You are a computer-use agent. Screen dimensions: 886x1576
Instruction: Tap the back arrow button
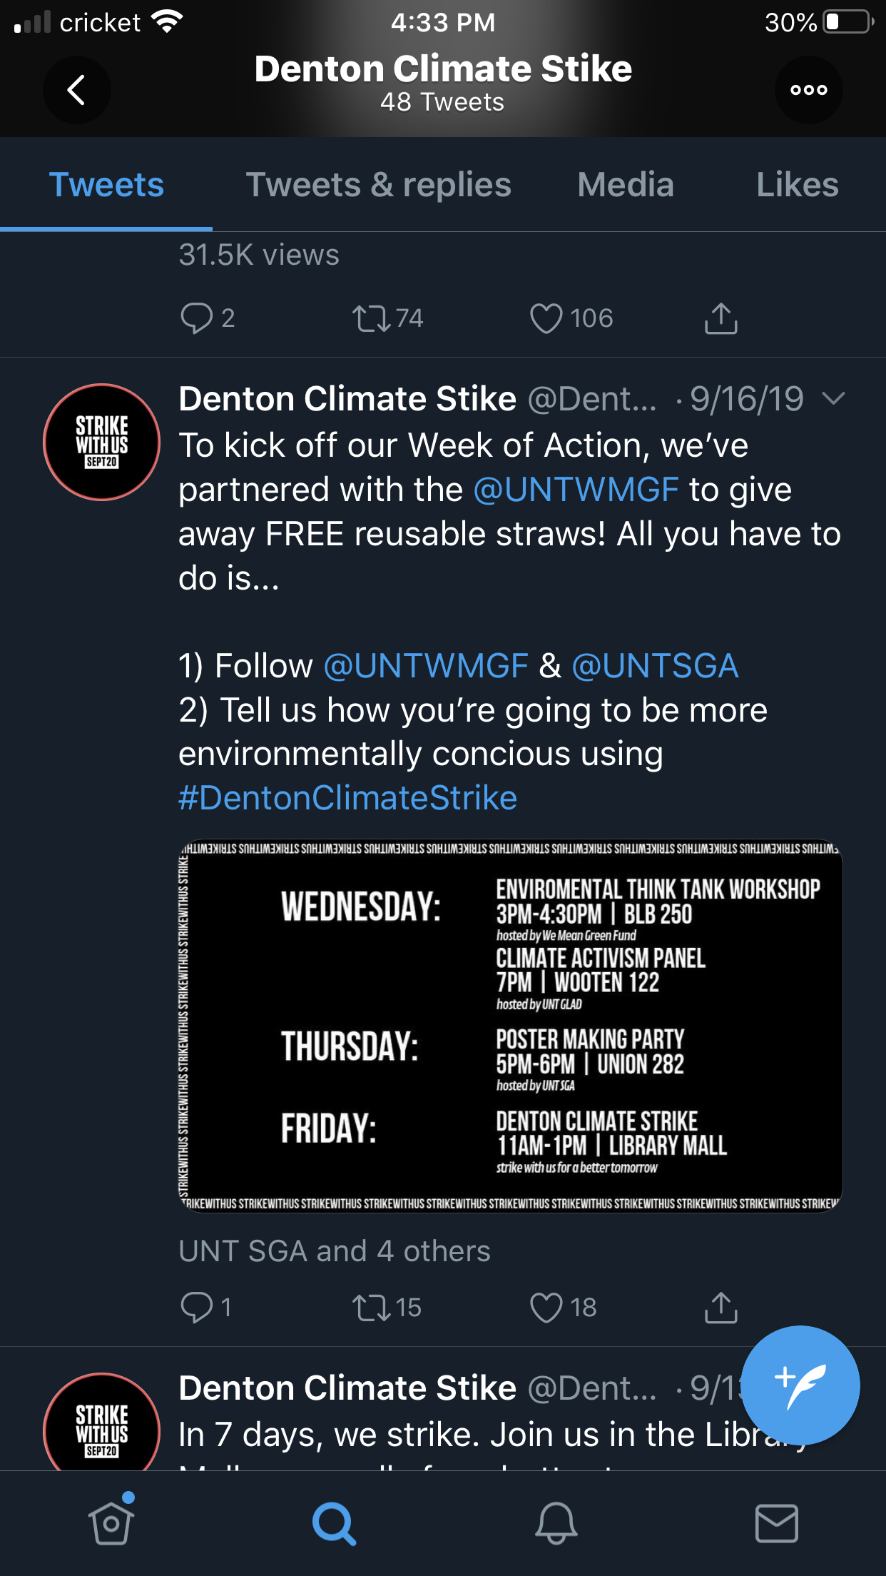(x=76, y=90)
